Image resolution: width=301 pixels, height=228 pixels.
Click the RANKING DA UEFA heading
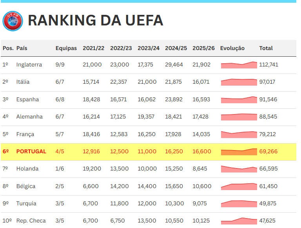point(95,20)
